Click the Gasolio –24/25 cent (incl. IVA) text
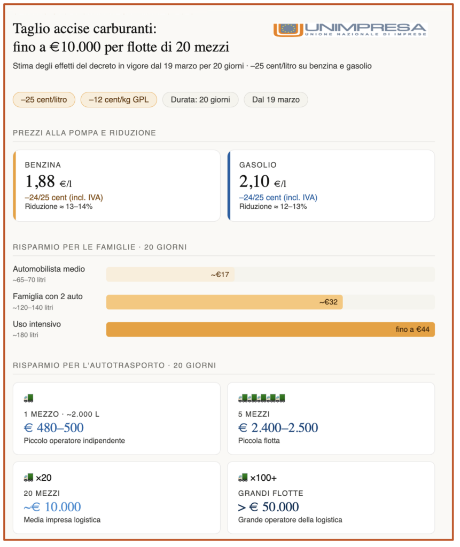Screen dimensions: 460x547 (x=278, y=198)
